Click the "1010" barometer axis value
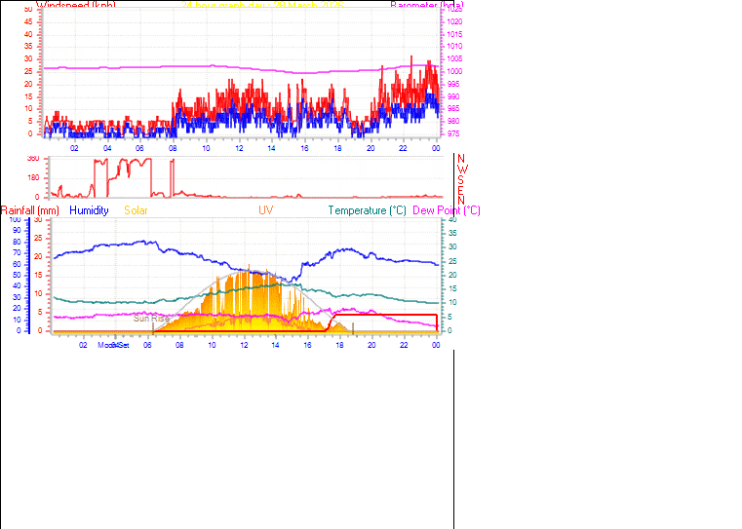 (454, 47)
